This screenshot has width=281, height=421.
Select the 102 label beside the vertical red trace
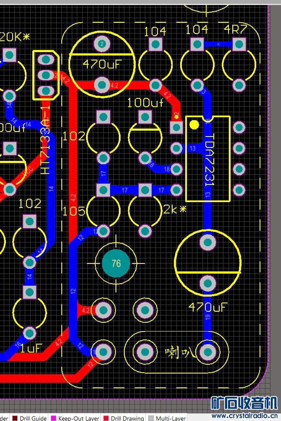74,137
